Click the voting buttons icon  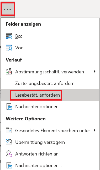9,71
